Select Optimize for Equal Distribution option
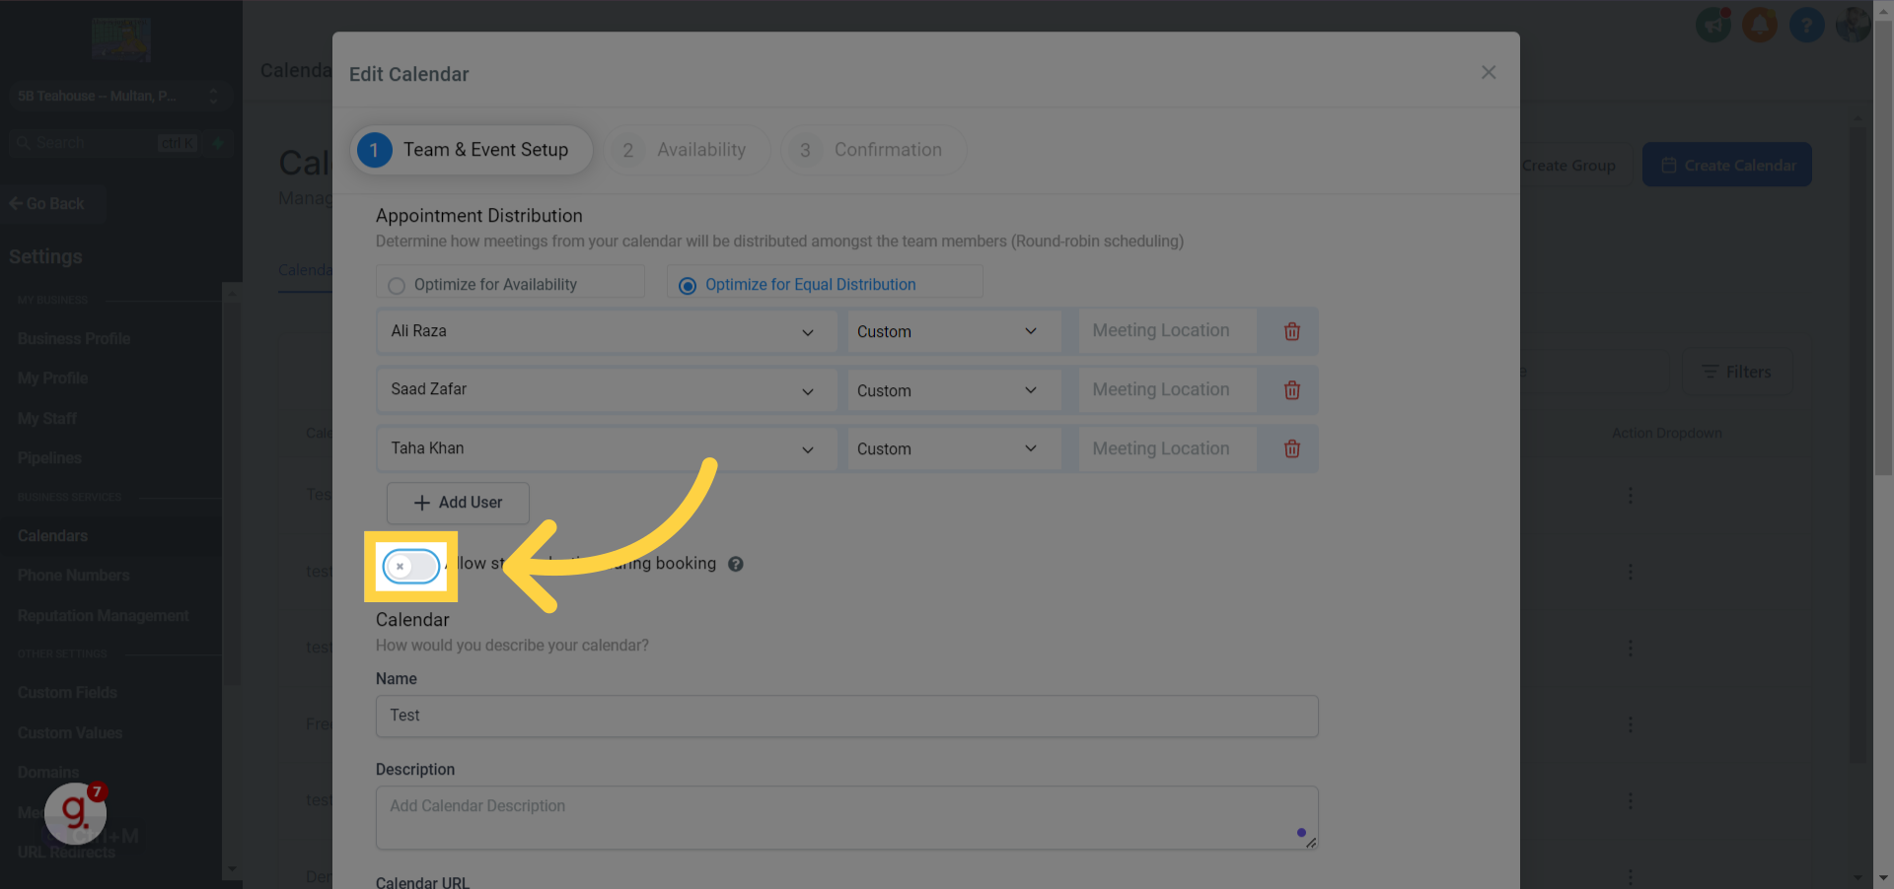The height and width of the screenshot is (889, 1894). pyautogui.click(x=825, y=284)
